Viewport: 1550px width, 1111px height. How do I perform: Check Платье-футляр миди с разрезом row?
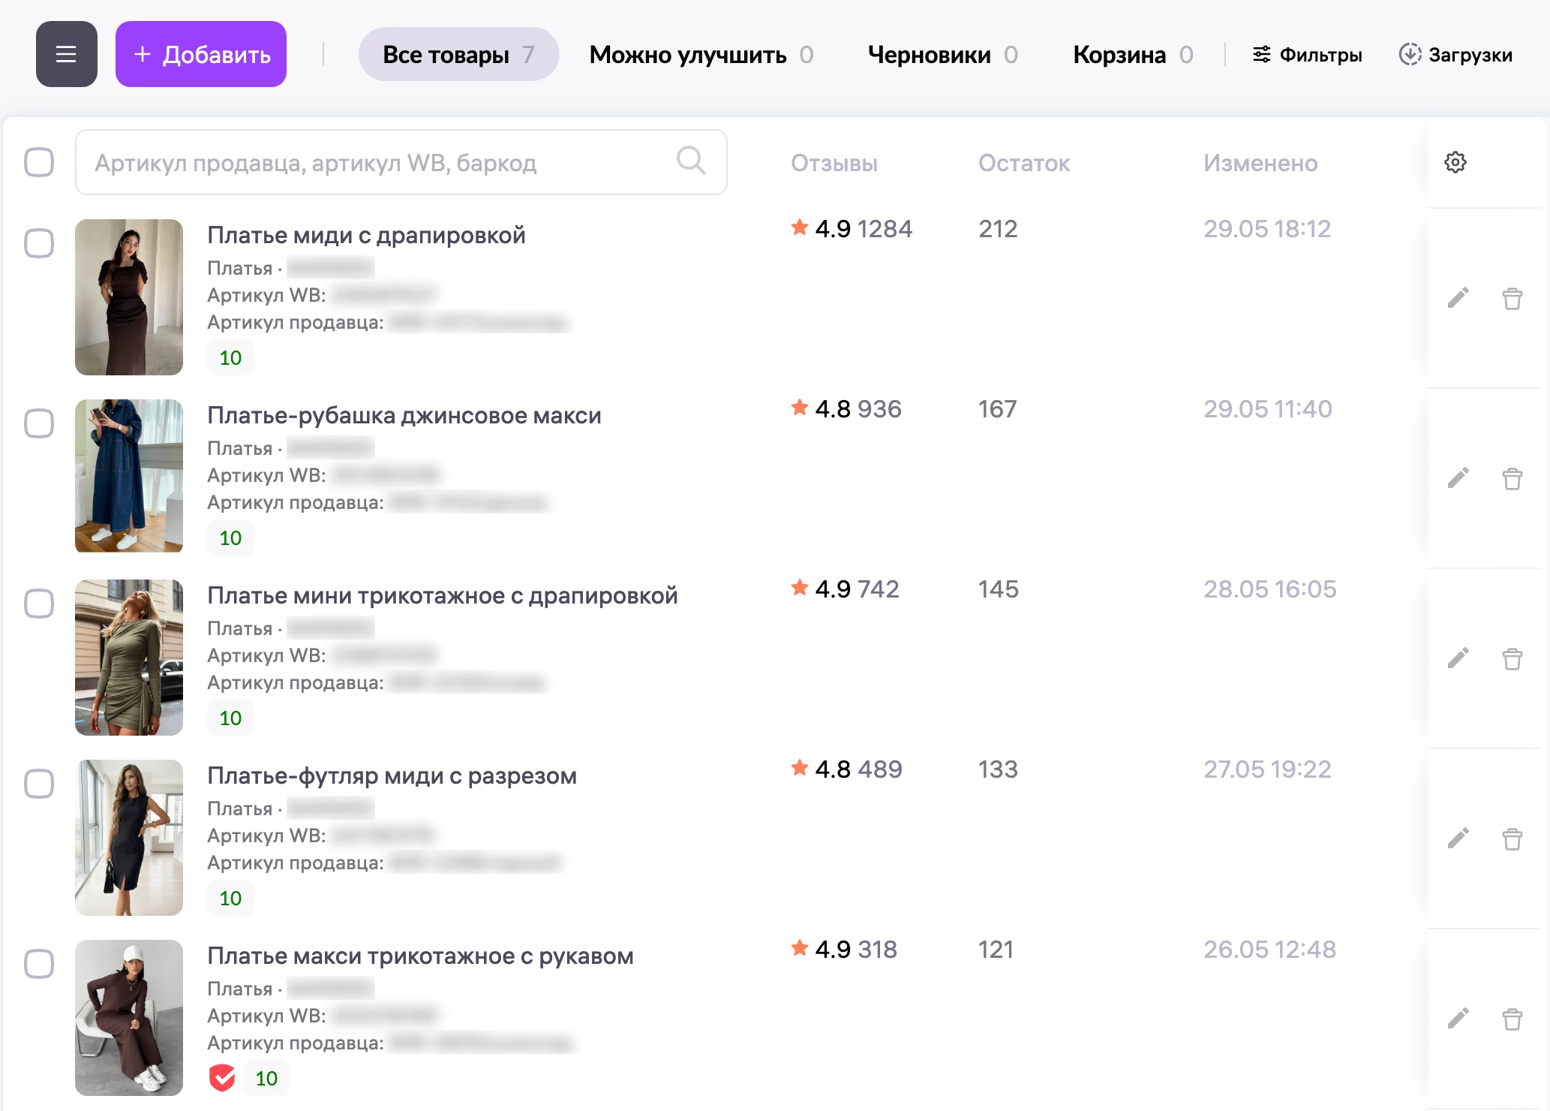pos(39,784)
